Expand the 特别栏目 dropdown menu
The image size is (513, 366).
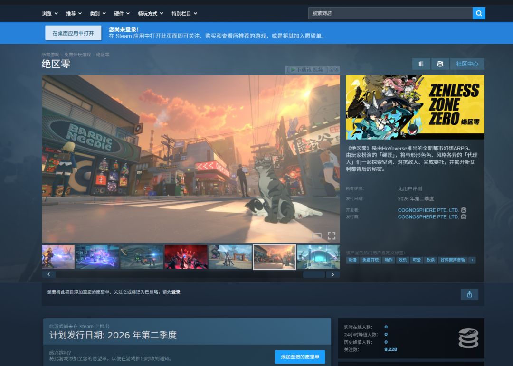[184, 13]
